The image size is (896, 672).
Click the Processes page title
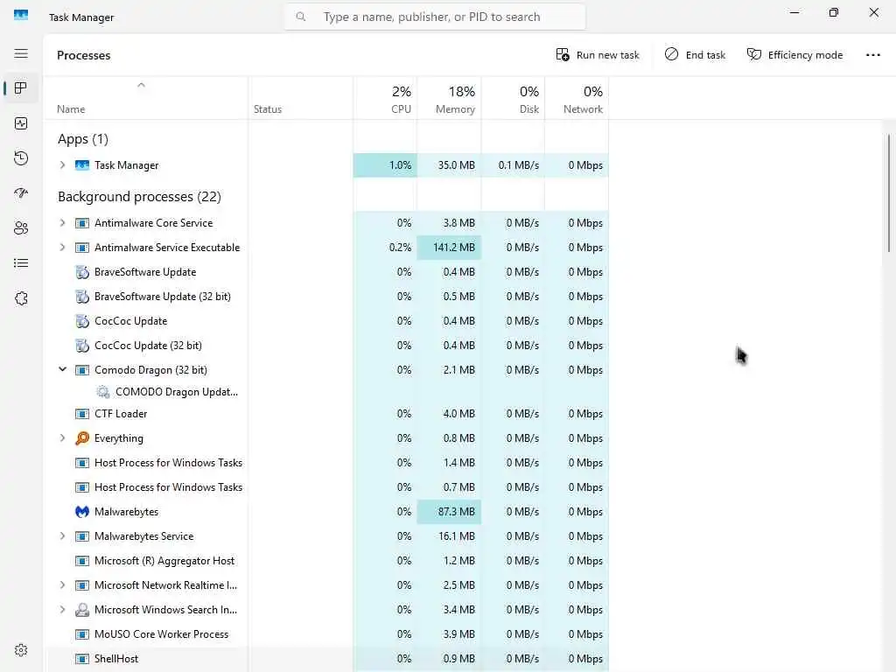click(x=83, y=55)
